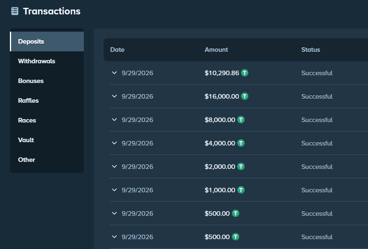Click the Tether coin icon beside $10,290.86

[245, 73]
